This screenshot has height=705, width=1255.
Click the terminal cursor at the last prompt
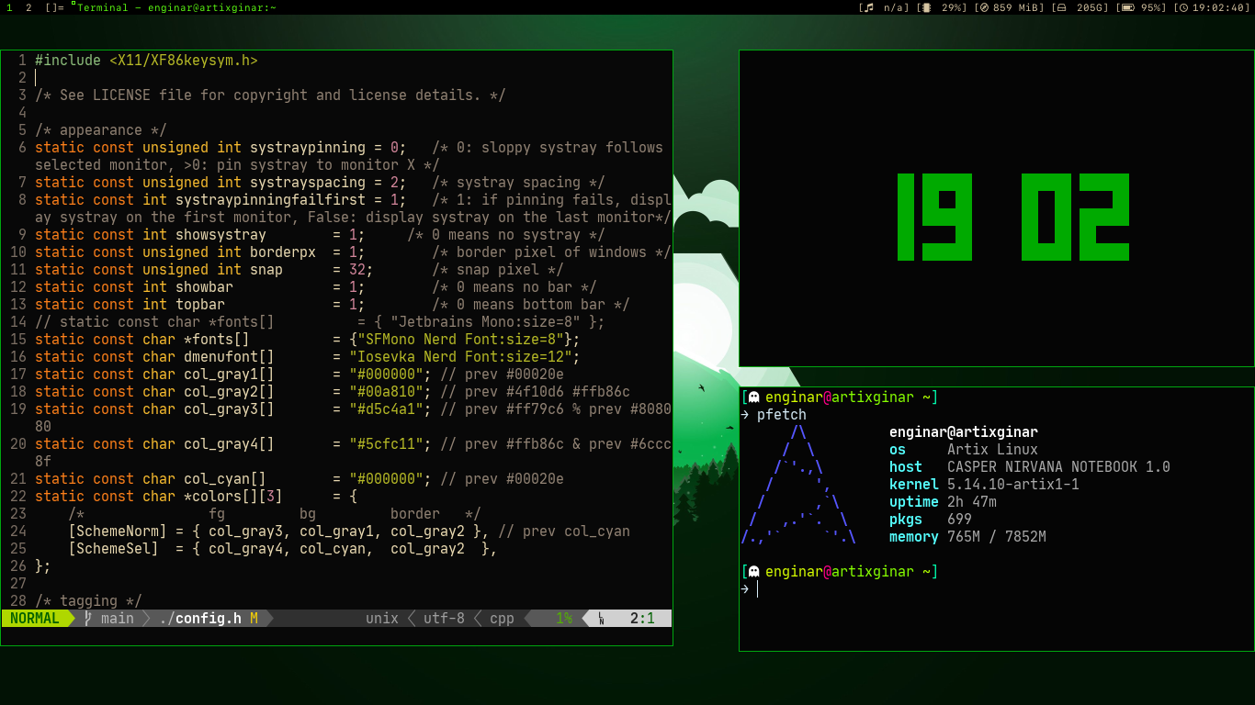click(758, 588)
